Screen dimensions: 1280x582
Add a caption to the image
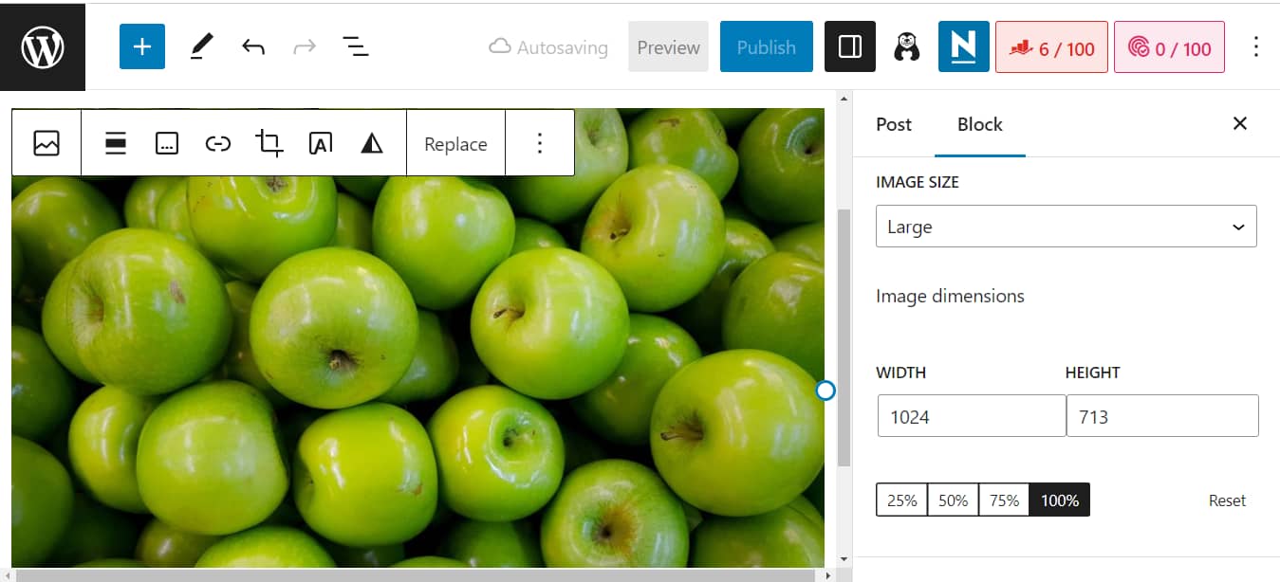coord(167,143)
